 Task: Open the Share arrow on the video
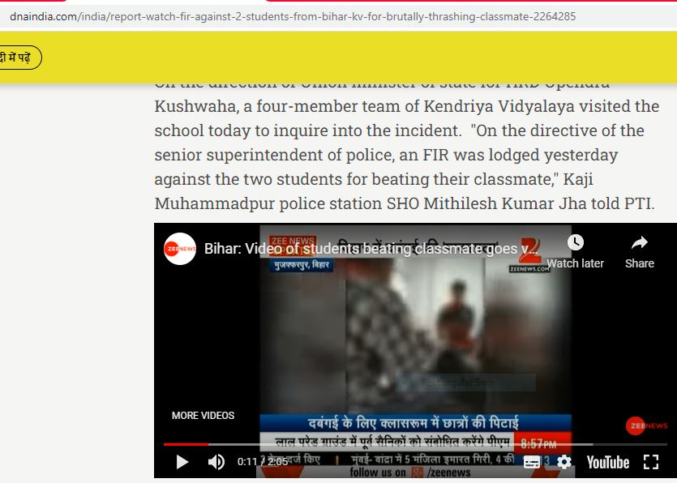(x=640, y=252)
